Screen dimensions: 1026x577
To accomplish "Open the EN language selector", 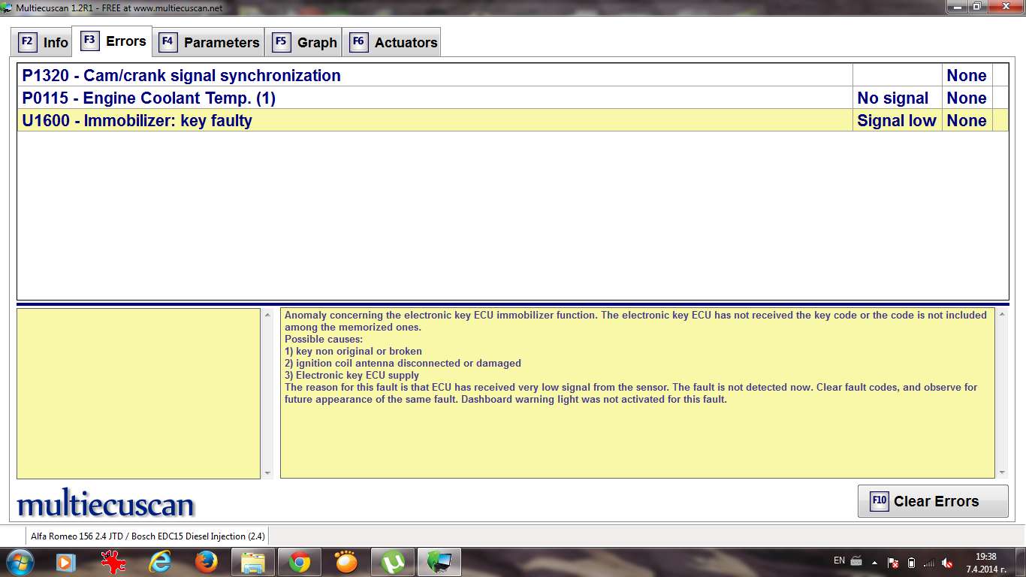I will [x=839, y=560].
